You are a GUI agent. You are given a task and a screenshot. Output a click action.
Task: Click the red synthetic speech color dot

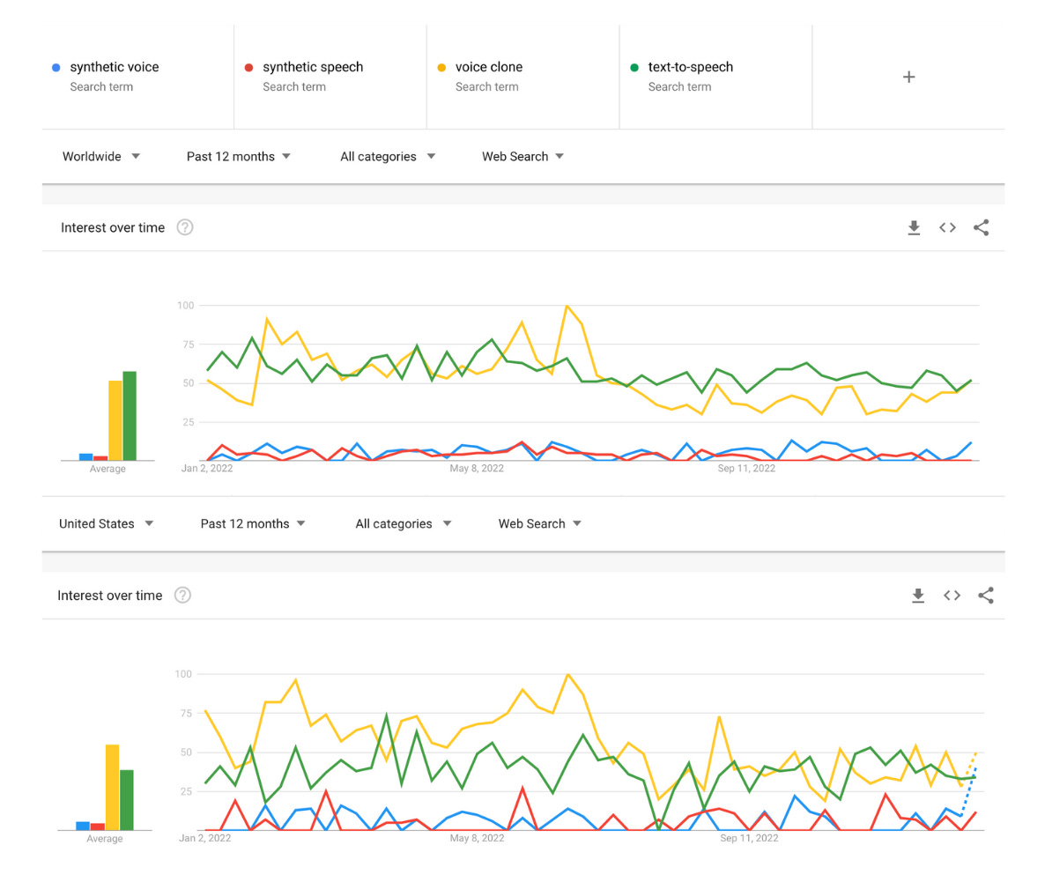coord(248,67)
